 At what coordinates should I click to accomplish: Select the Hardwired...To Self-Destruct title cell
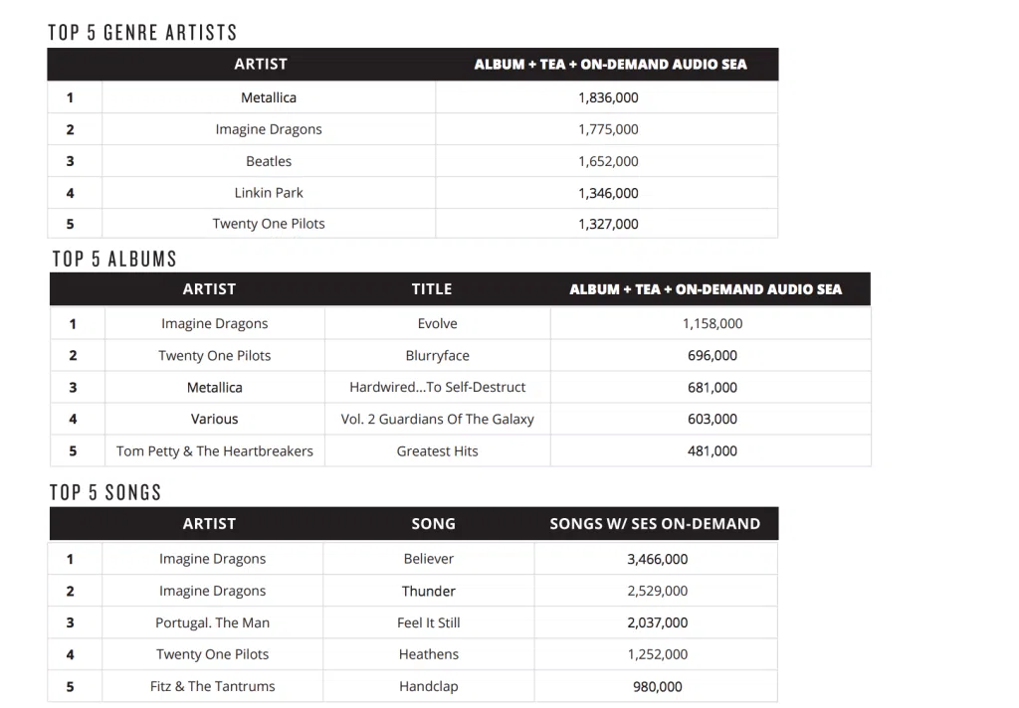437,387
